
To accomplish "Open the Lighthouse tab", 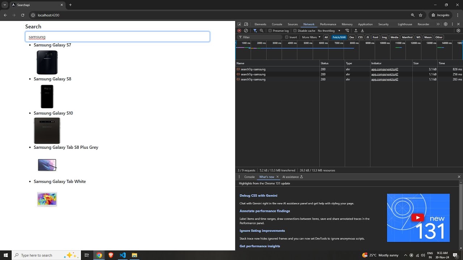I will tap(405, 24).
